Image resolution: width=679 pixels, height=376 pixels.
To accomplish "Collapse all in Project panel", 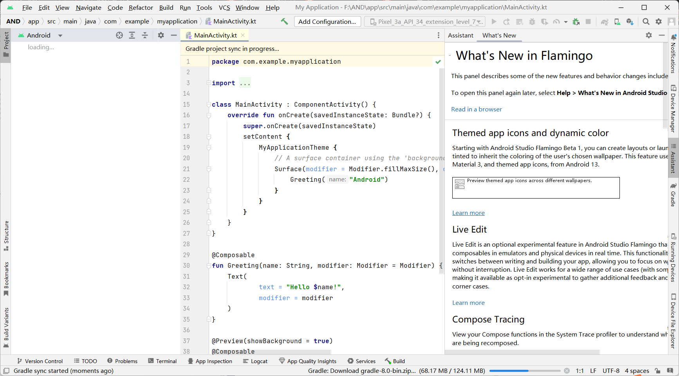I will pos(145,35).
